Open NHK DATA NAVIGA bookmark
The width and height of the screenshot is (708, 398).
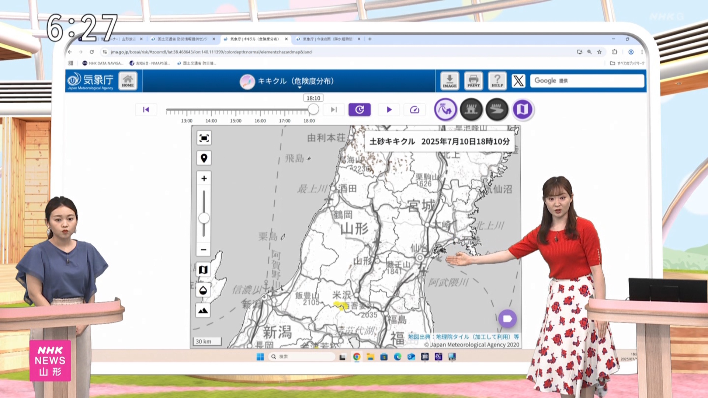[103, 63]
